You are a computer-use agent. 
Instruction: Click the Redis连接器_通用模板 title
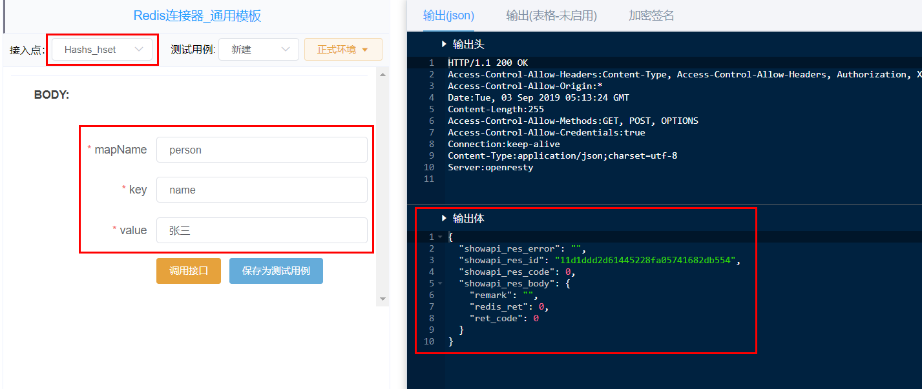[197, 16]
